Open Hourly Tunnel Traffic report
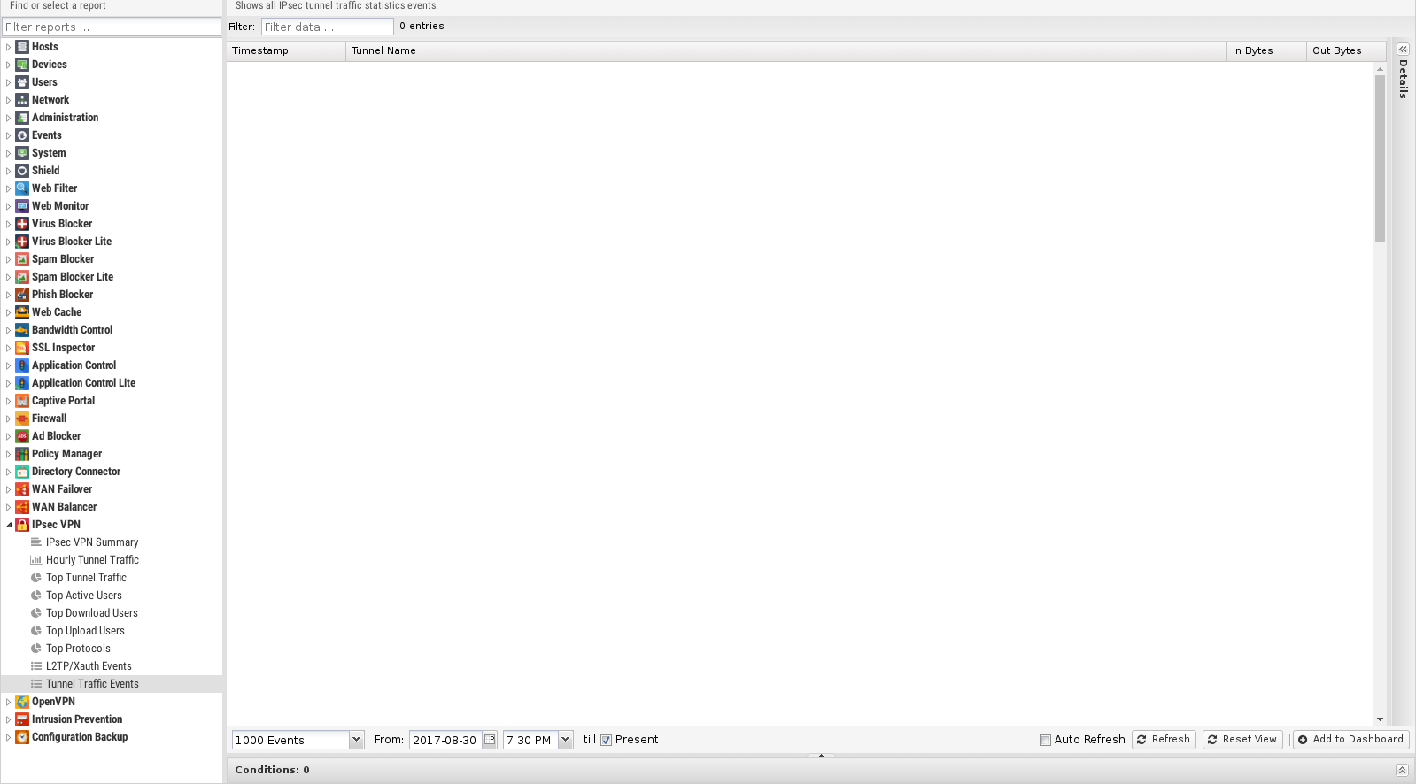The width and height of the screenshot is (1416, 784). 92,560
